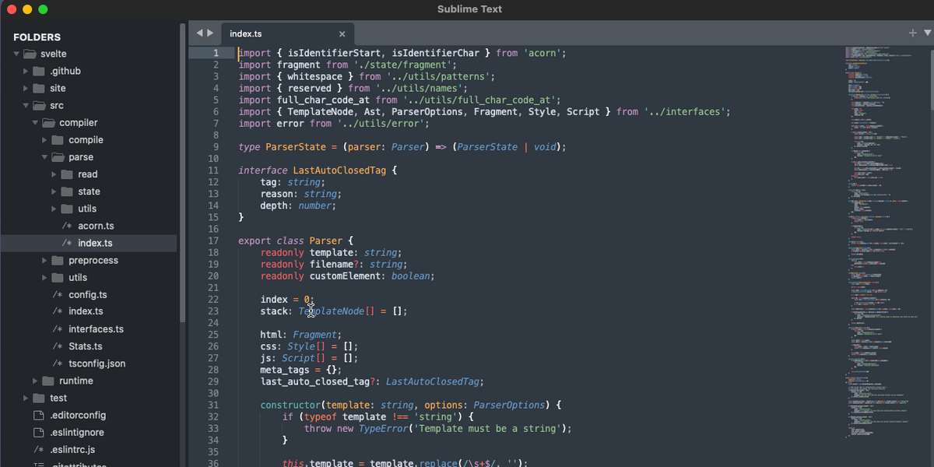
Task: Expand the runtime folder arrow
Action: [x=35, y=381]
